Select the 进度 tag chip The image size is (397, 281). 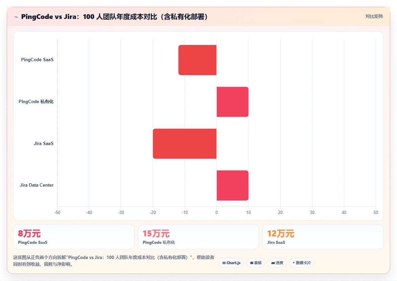(277, 263)
